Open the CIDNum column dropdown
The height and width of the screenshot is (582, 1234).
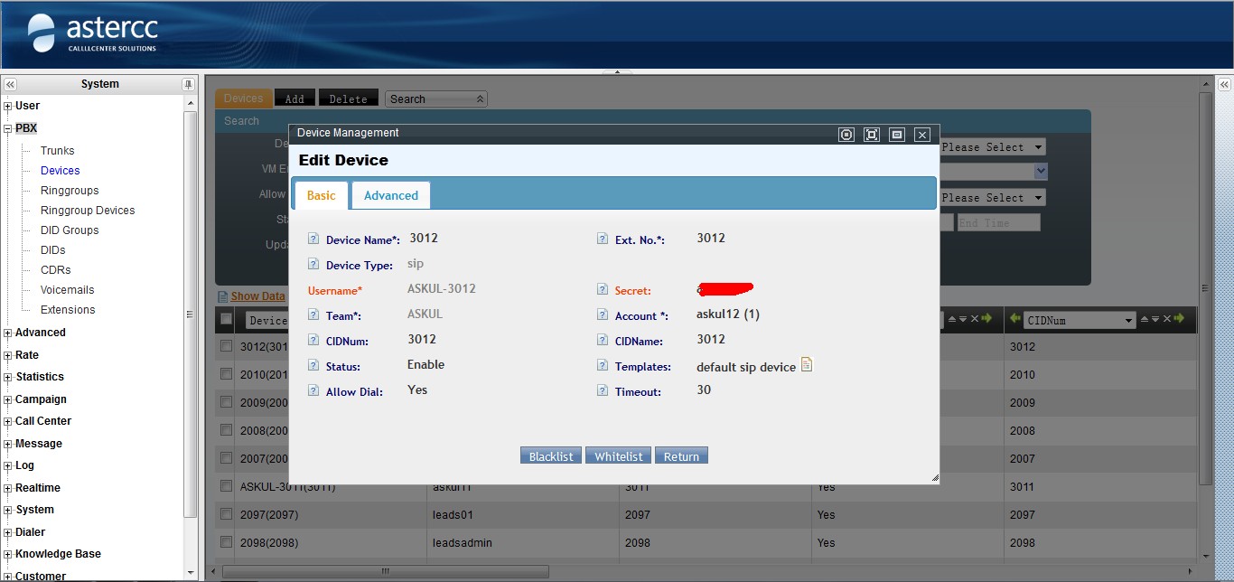[x=1128, y=321]
